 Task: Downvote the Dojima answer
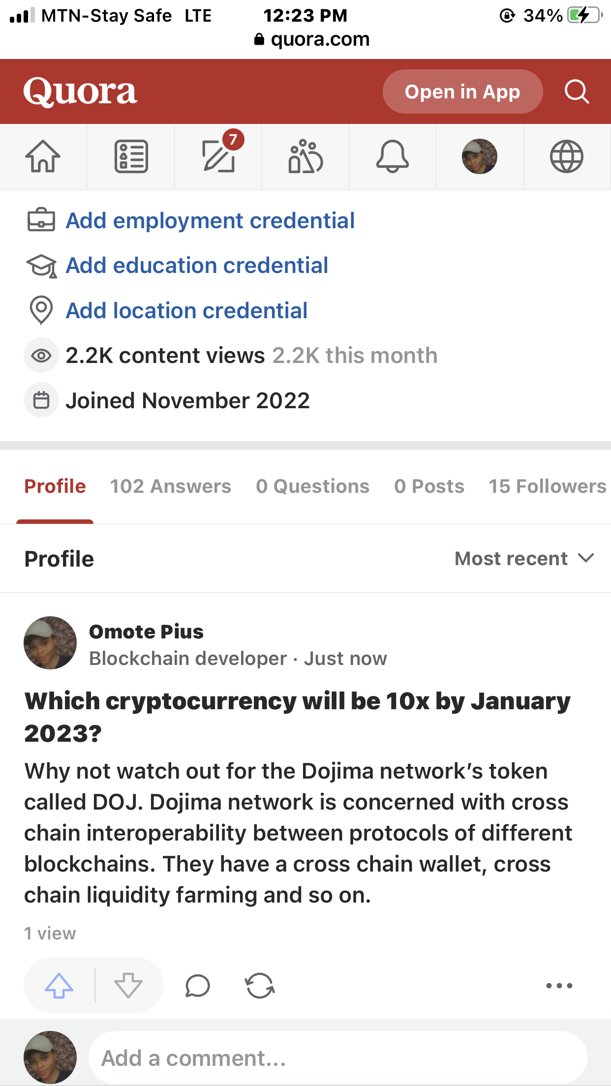coord(128,986)
